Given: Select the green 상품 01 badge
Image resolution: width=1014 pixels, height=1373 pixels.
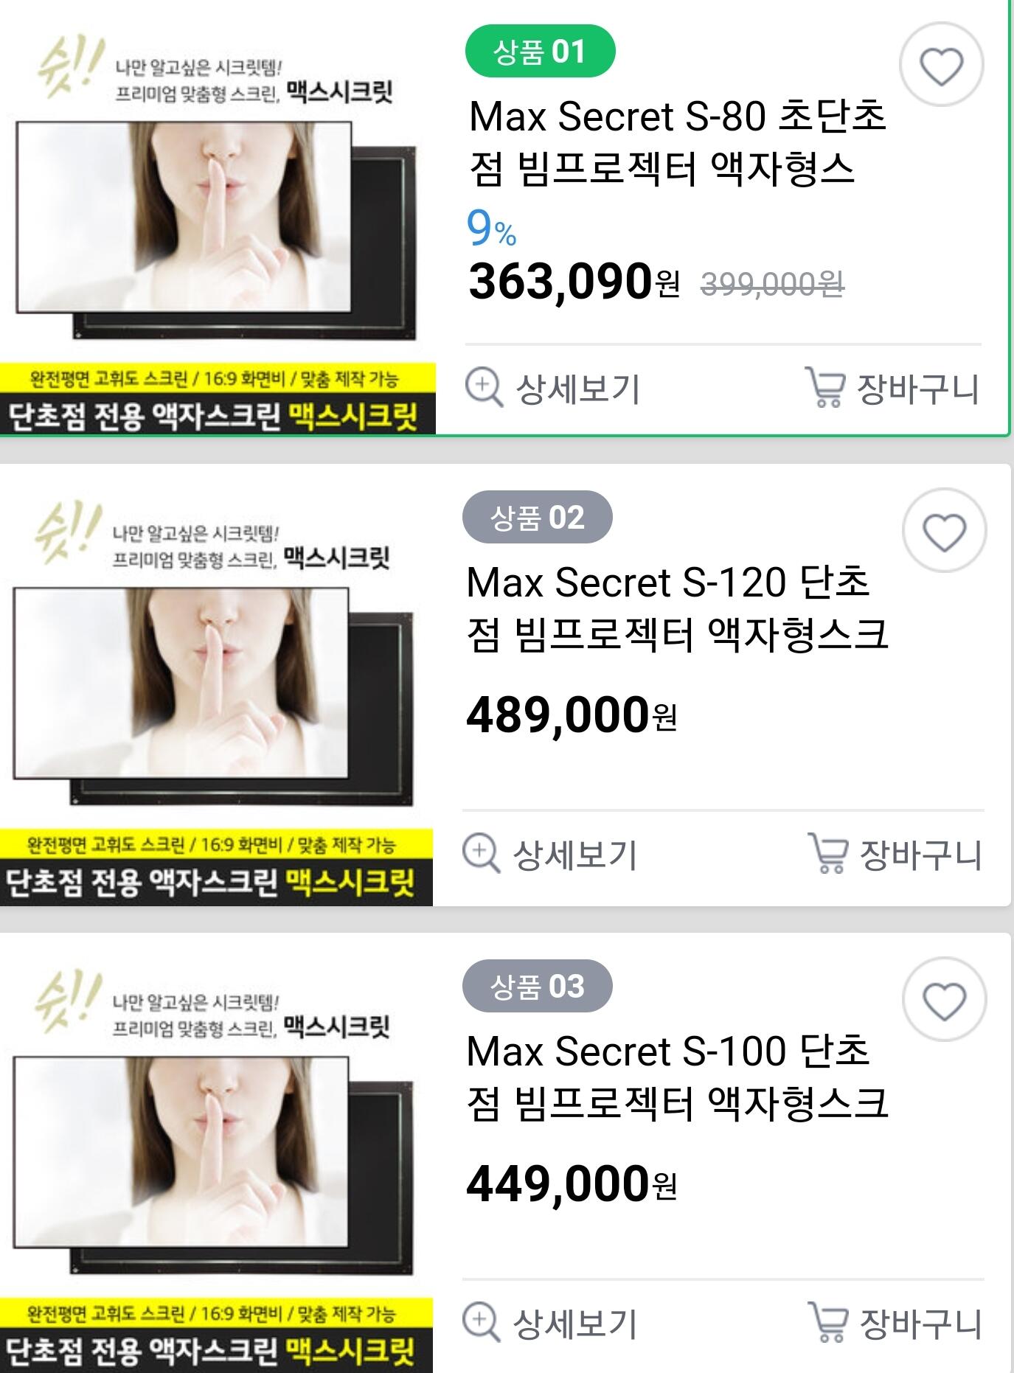Looking at the screenshot, I should pyautogui.click(x=540, y=51).
